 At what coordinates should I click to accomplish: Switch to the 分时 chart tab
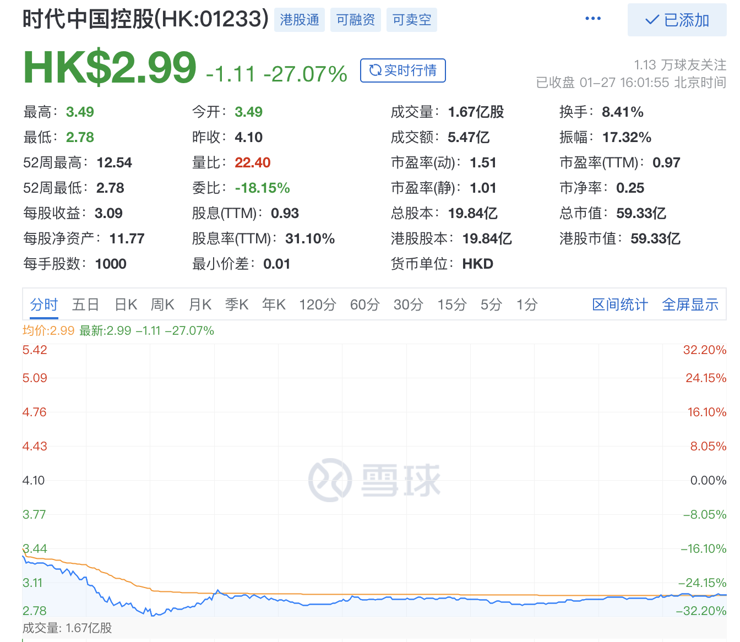click(44, 304)
